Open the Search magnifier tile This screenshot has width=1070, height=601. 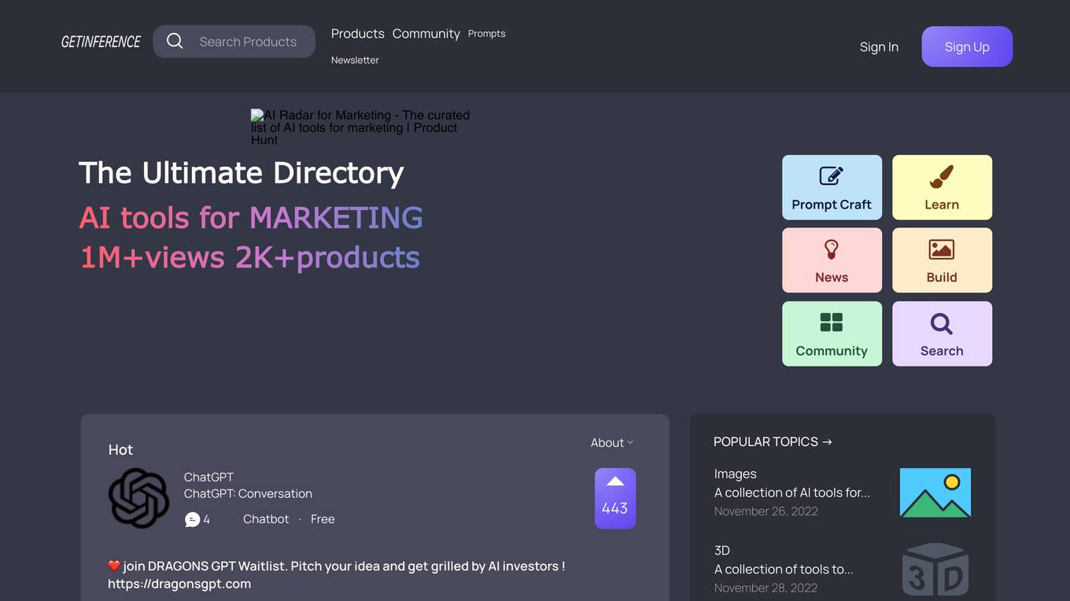[942, 334]
